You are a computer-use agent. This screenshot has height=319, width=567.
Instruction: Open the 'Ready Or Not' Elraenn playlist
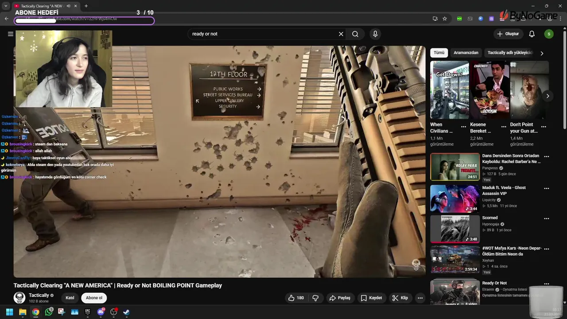455,292
